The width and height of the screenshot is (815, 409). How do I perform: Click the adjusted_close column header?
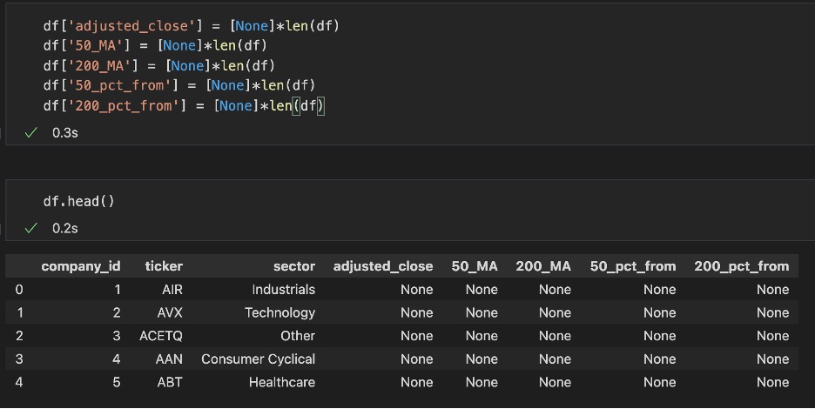coord(383,266)
